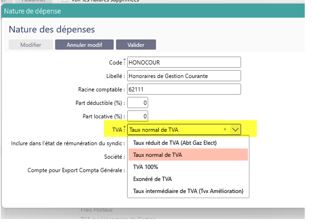The height and width of the screenshot is (223, 319).
Task: Click the "Société :" field label
Action: 114,157
